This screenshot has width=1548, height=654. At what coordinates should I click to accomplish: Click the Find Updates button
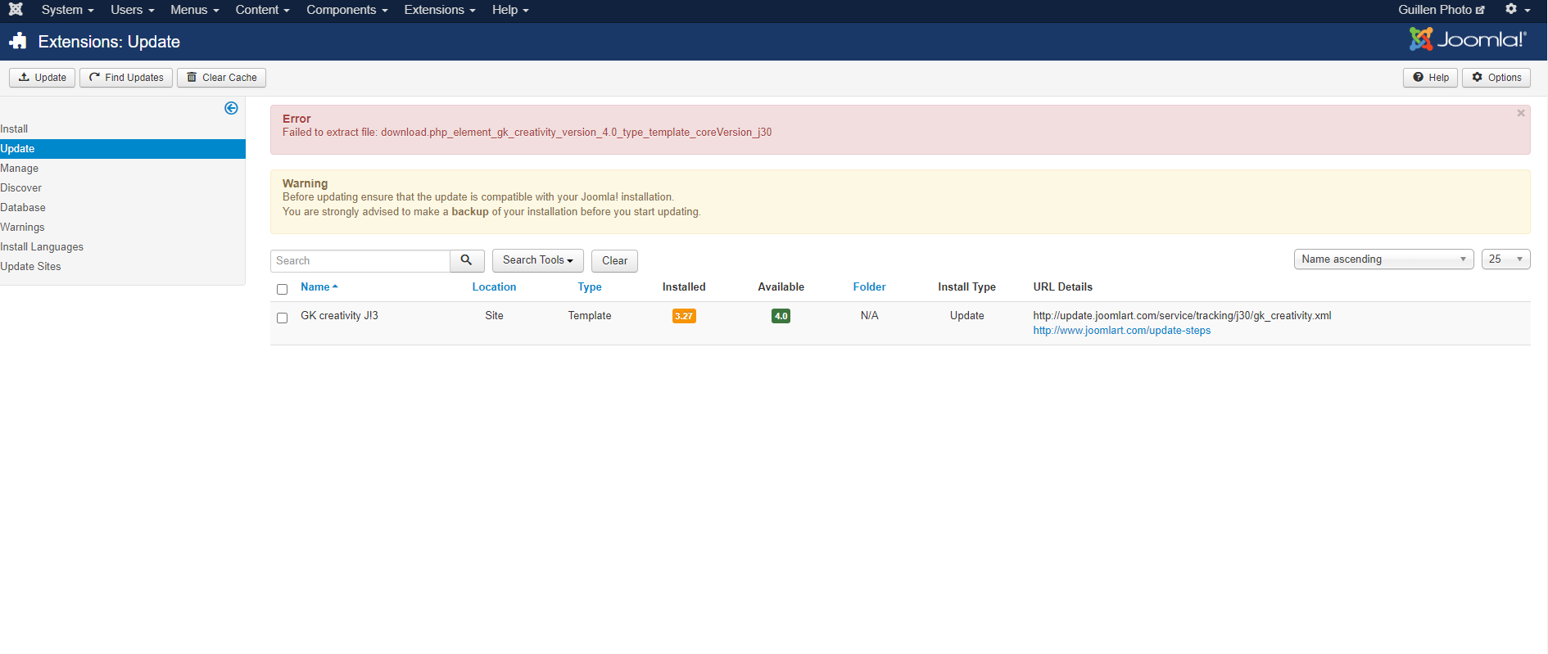[126, 78]
